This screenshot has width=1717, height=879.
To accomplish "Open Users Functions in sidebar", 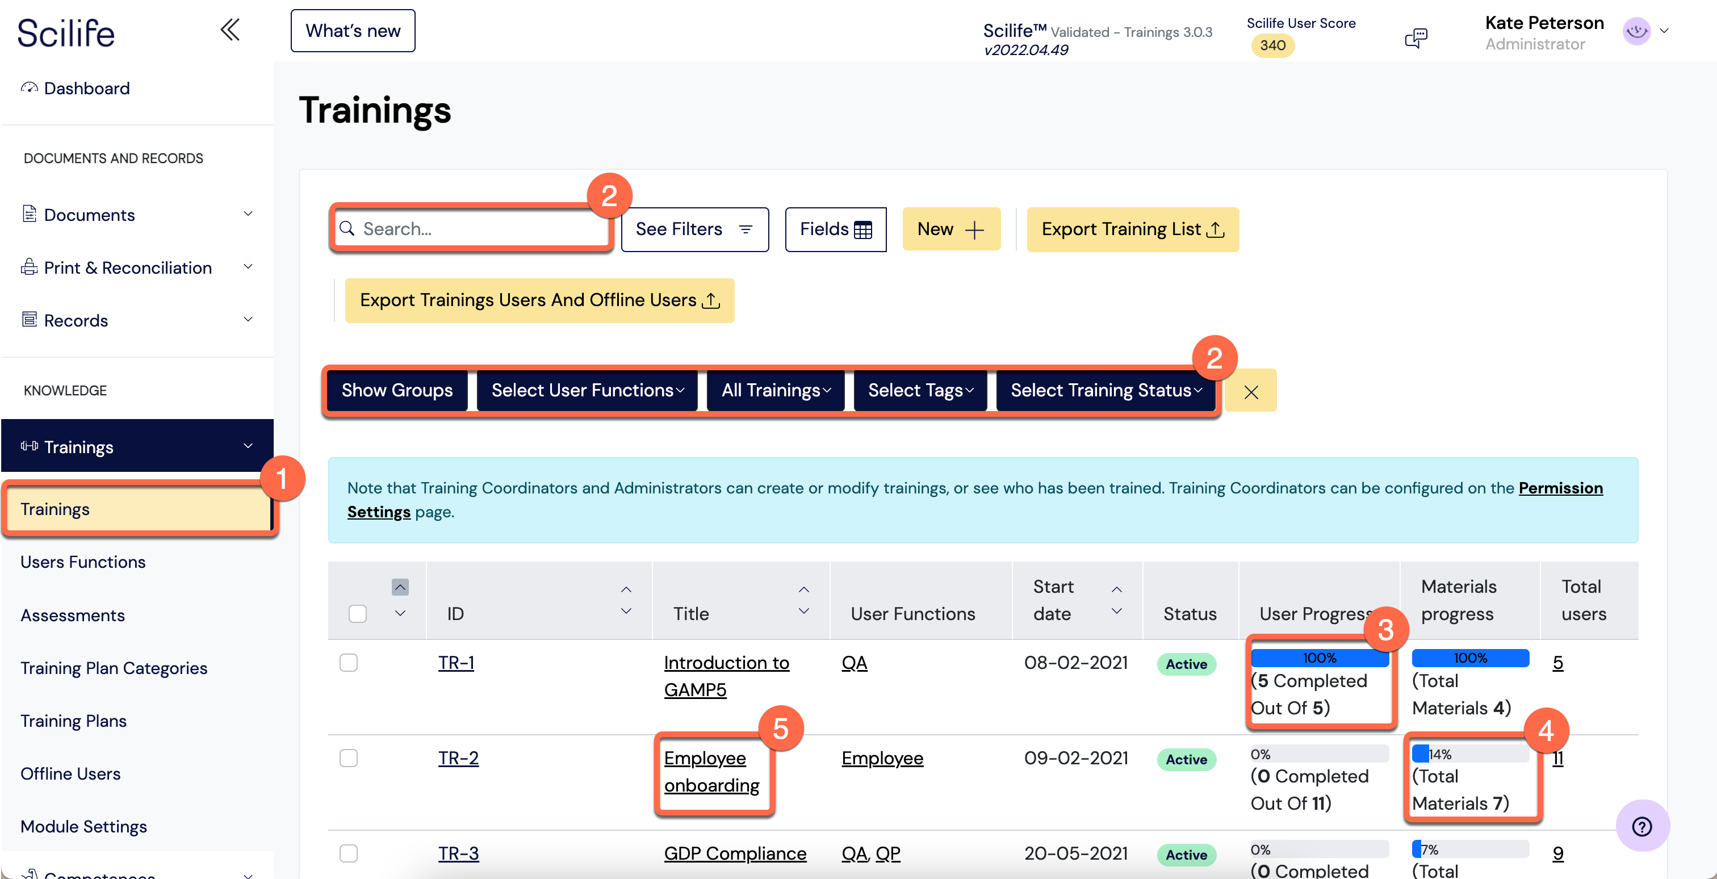I will click(83, 563).
